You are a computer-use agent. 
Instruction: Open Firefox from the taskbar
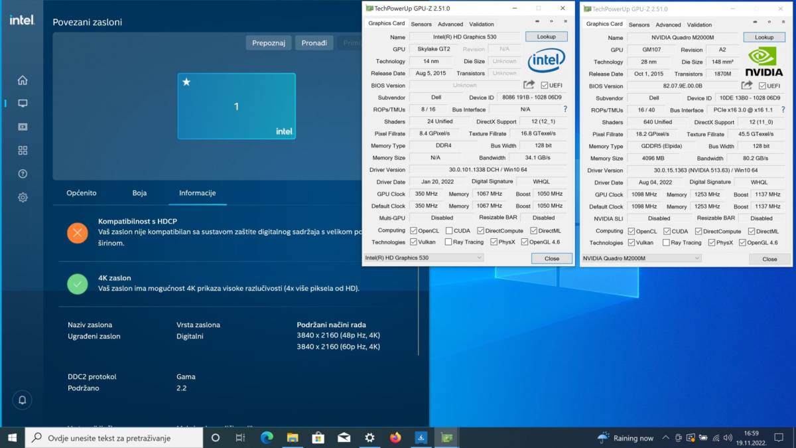coord(395,437)
